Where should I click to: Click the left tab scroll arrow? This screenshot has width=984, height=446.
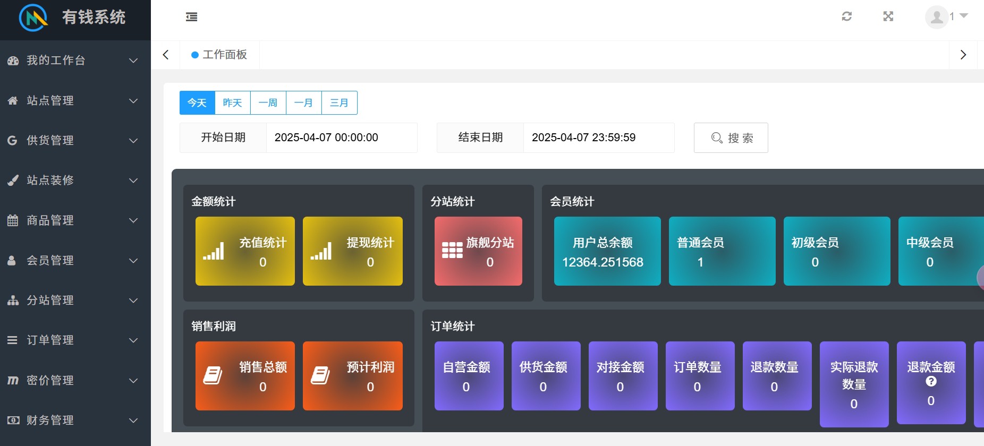coord(166,55)
